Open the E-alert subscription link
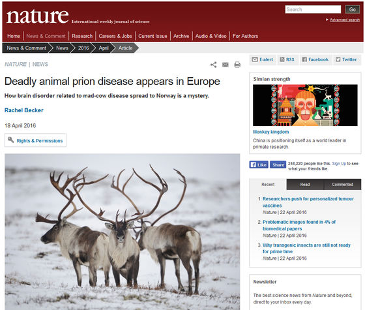 [262, 59]
